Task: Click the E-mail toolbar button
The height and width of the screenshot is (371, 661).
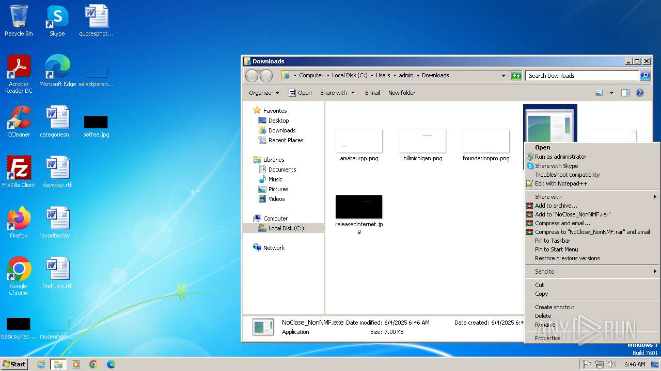Action: point(372,93)
